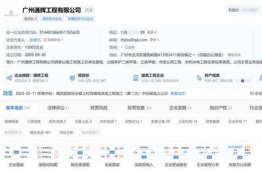Screen dimensions: 262x172
Task: Click the company name 广州通辉工程有限公司
Action: point(52,10)
